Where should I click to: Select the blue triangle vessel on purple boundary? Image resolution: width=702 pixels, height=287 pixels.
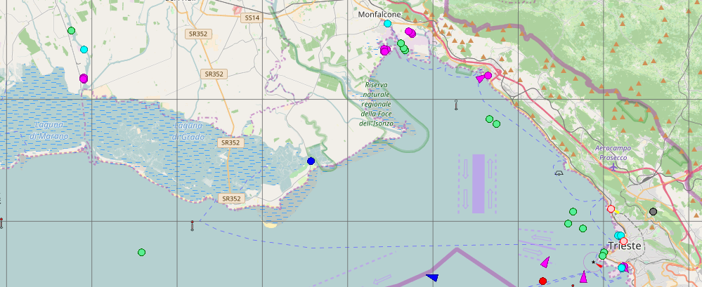432,277
